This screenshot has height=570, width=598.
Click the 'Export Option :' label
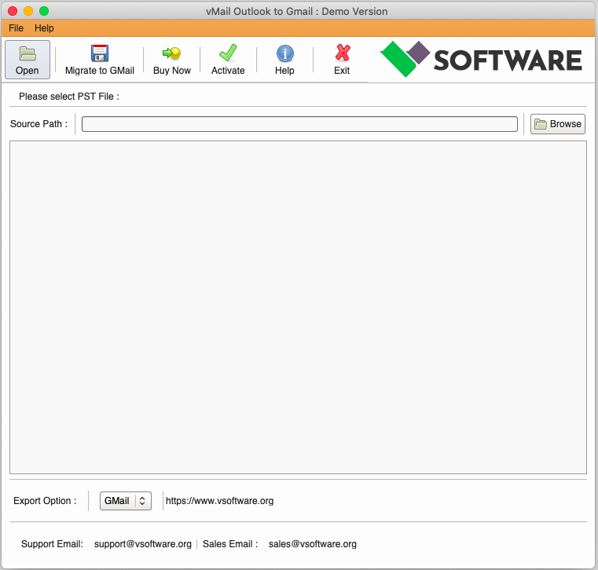[x=45, y=501]
